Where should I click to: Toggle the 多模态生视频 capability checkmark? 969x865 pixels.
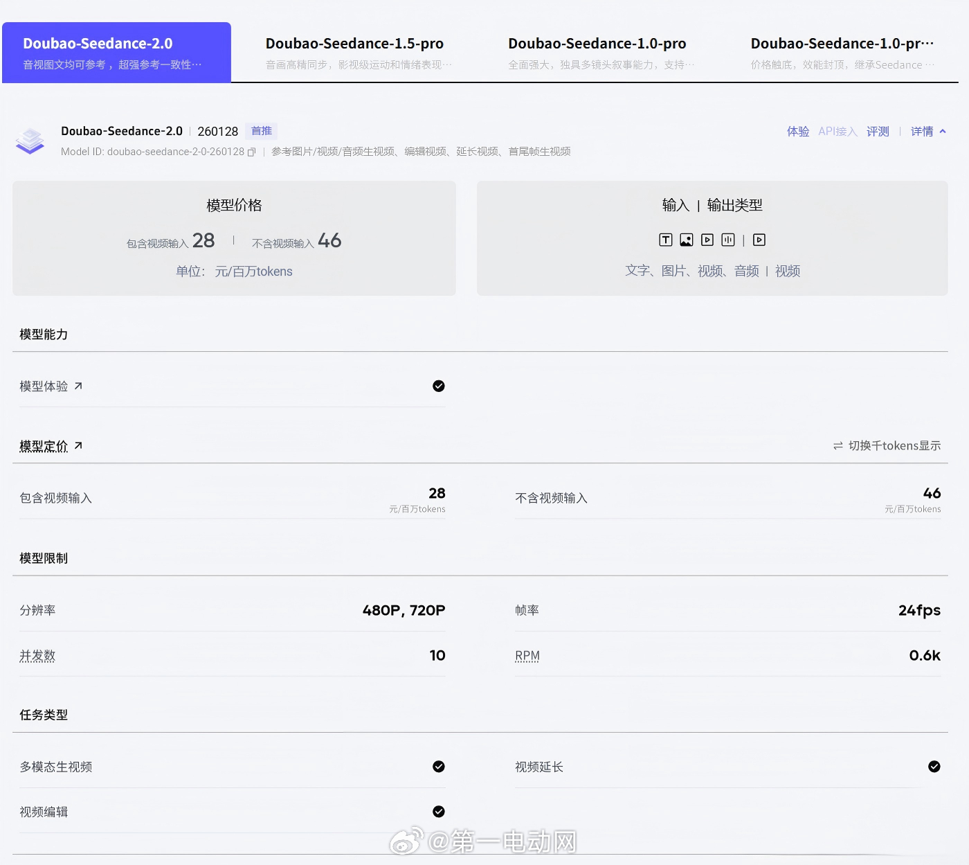[438, 767]
